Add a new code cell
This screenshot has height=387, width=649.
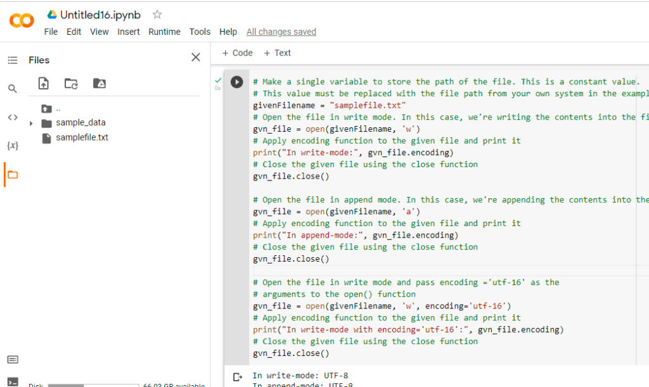236,53
